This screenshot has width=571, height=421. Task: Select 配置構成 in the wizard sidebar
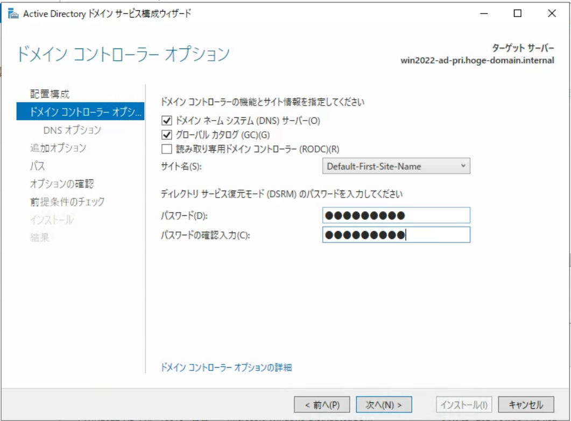pyautogui.click(x=50, y=94)
